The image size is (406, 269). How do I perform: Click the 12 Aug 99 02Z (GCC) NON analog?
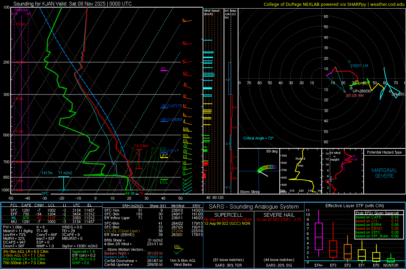pos(227,223)
